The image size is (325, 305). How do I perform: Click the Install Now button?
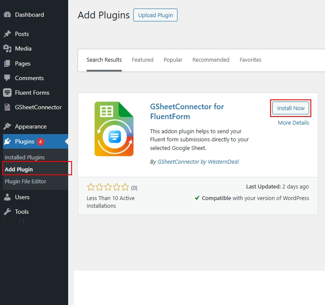[291, 108]
